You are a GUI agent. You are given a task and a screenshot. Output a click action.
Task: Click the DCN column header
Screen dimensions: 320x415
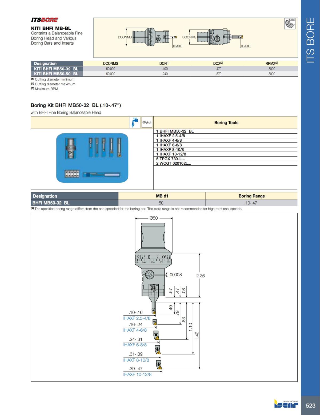pos(164,64)
